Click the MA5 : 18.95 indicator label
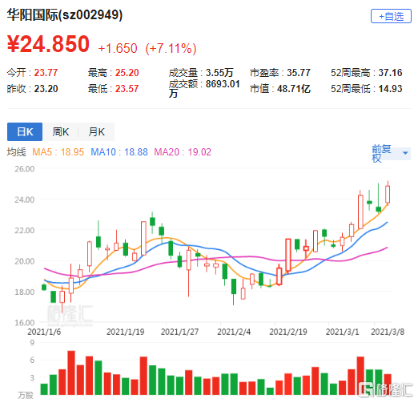418x403 pixels. [58, 152]
